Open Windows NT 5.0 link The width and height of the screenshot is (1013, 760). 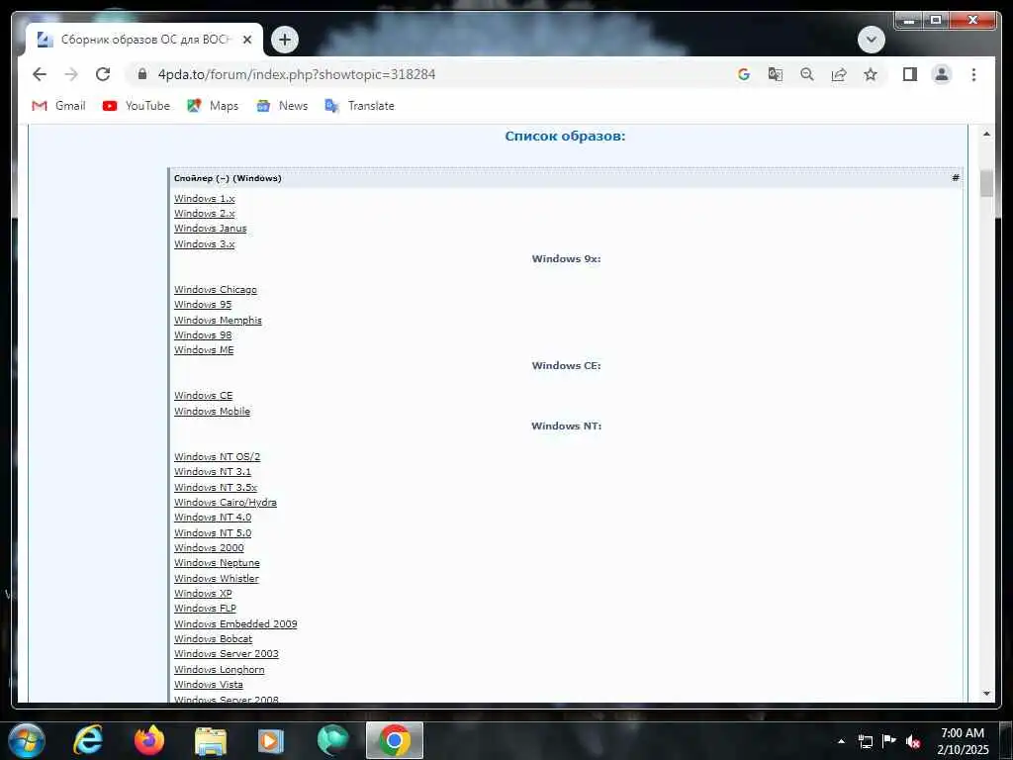[213, 532]
